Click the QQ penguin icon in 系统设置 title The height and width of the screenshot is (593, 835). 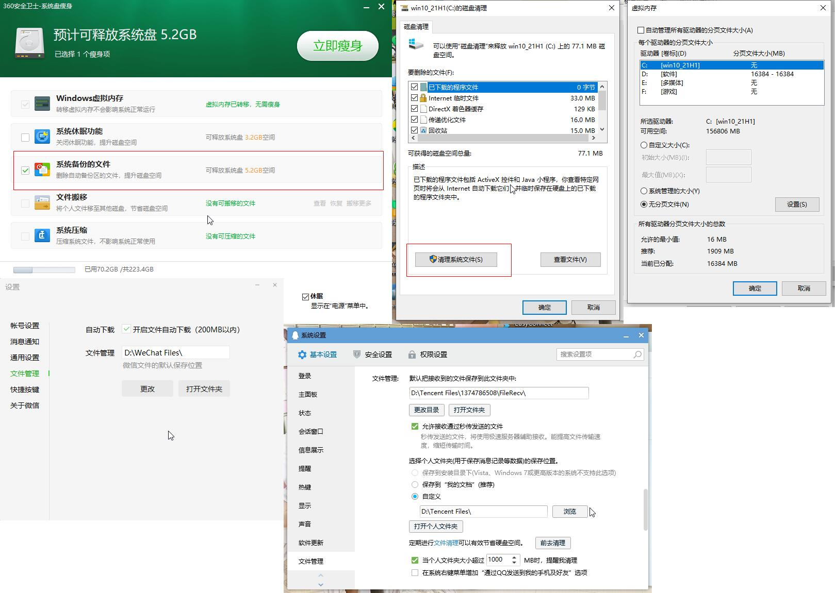[295, 335]
